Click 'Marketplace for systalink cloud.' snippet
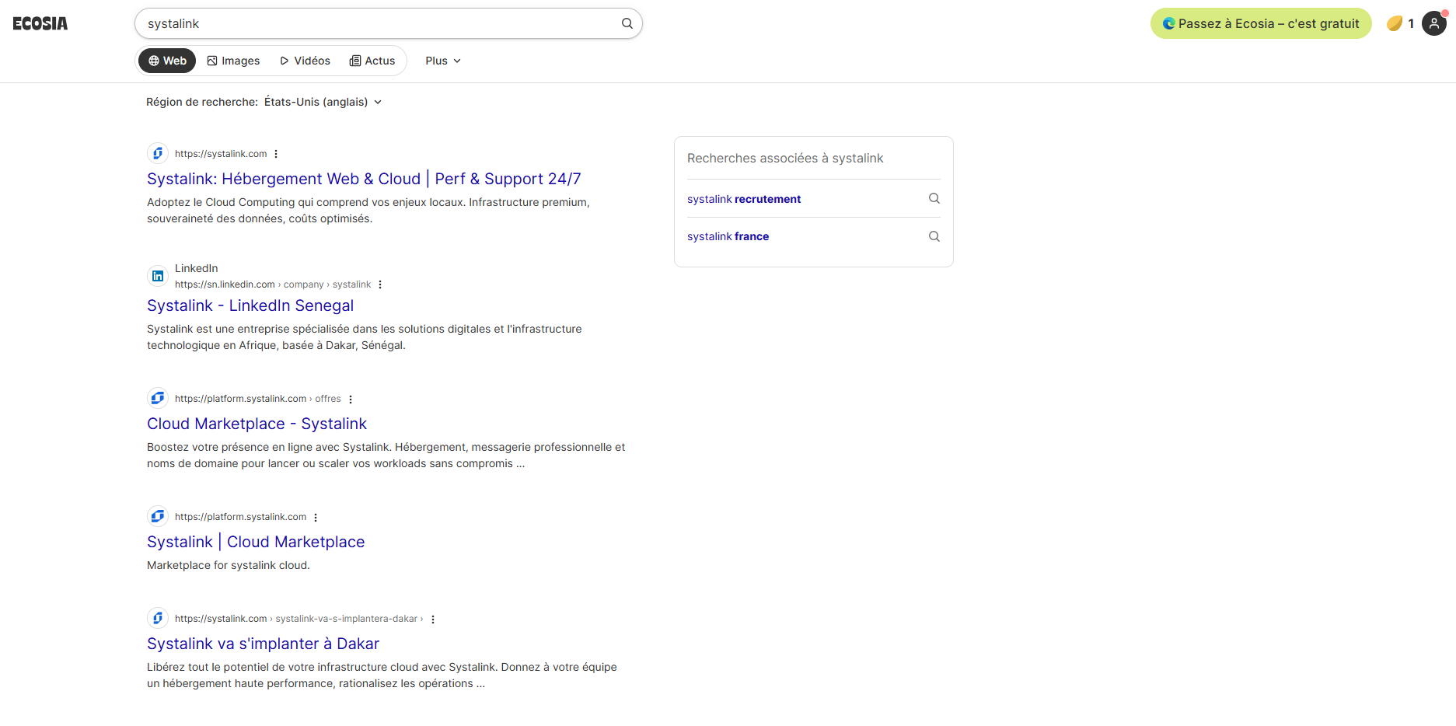The height and width of the screenshot is (726, 1456). point(229,565)
